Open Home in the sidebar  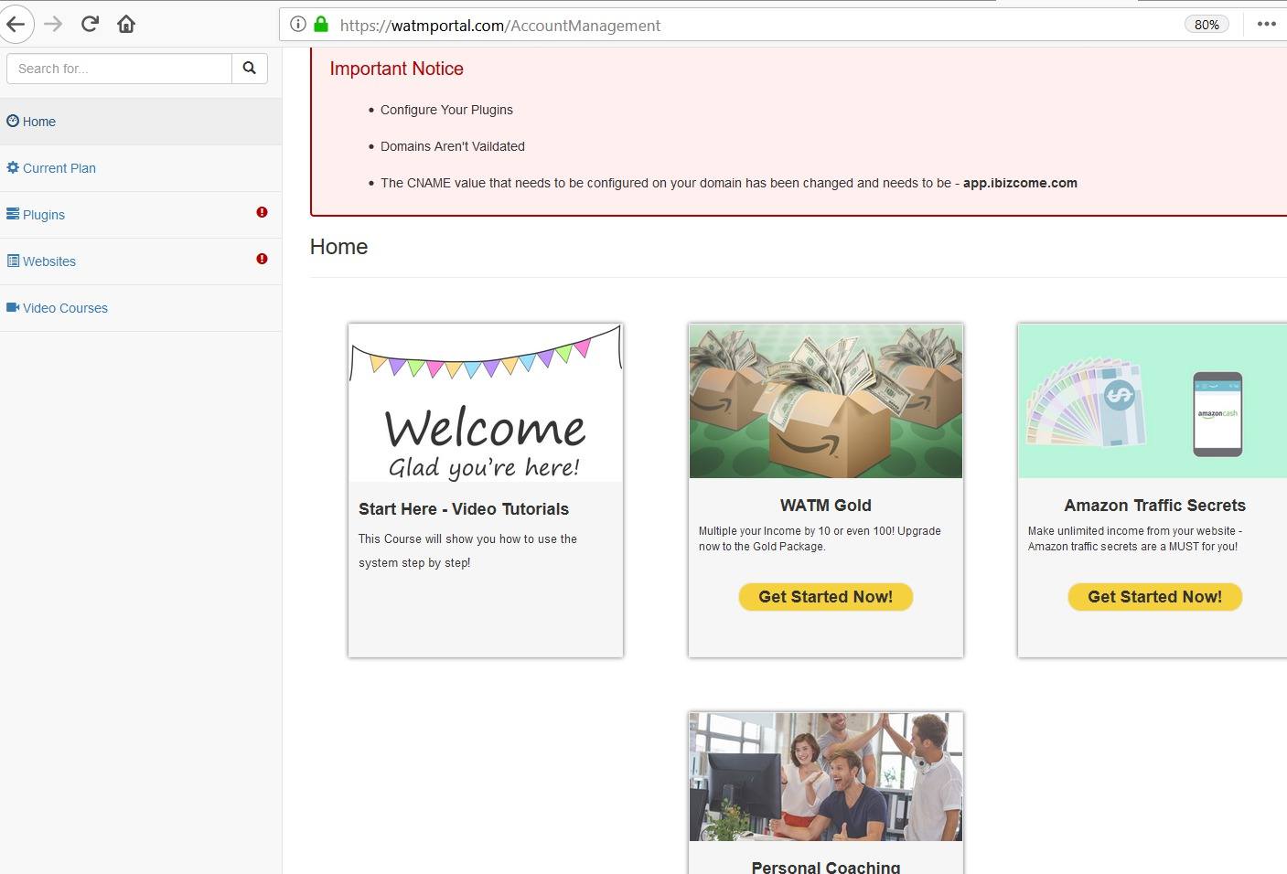pyautogui.click(x=141, y=122)
